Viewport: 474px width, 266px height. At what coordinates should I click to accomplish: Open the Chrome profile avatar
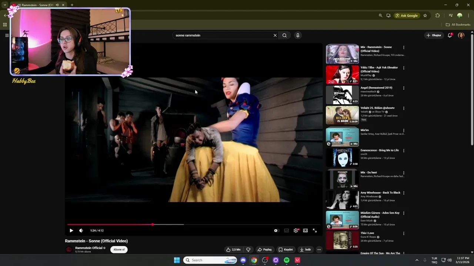(460, 16)
